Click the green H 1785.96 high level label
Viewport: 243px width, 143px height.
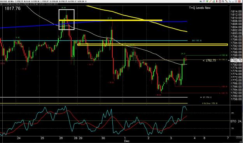(x=224, y=55)
